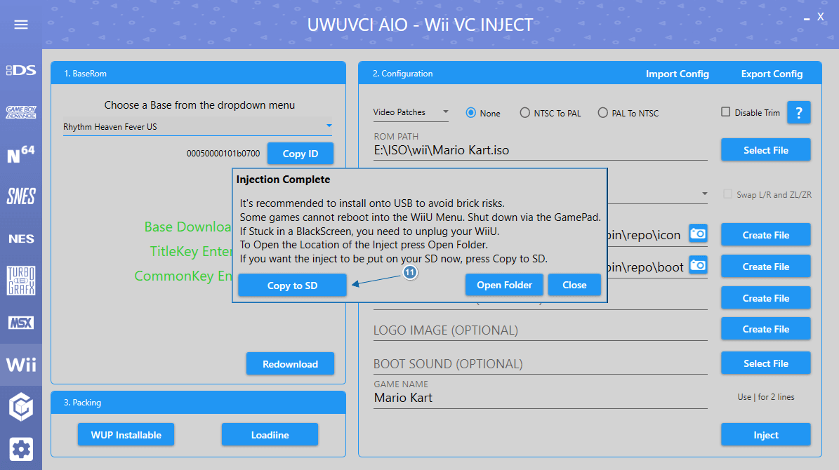Click Copy to SD in the dialog
Image resolution: width=839 pixels, height=470 pixels.
point(292,286)
